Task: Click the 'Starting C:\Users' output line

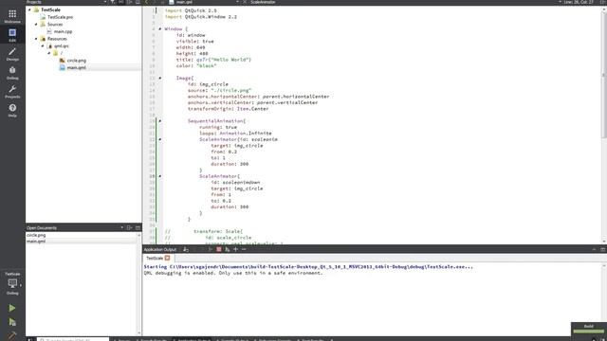Action: tap(308, 267)
